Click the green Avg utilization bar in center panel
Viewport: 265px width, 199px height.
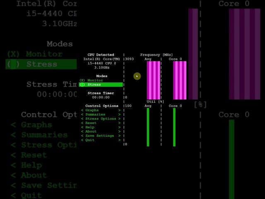(x=148, y=127)
